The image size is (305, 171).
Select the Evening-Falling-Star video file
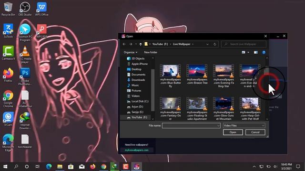tap(224, 76)
